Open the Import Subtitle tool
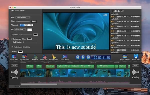150x95 pixels. pos(24,57)
